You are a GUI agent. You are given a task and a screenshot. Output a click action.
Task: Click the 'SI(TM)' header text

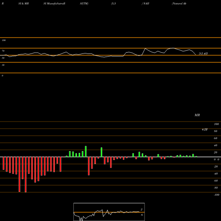coord(84,4)
